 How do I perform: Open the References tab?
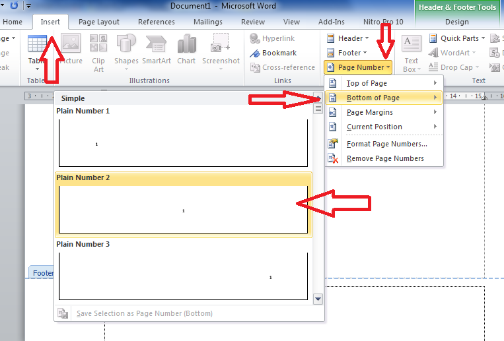pos(156,22)
